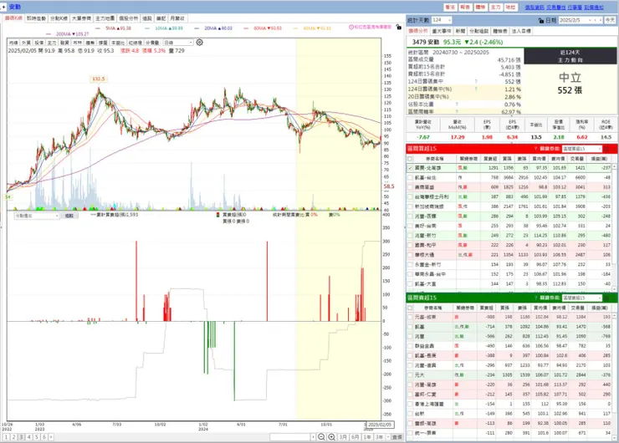Click the lock icon above chart's right edge

(399, 28)
